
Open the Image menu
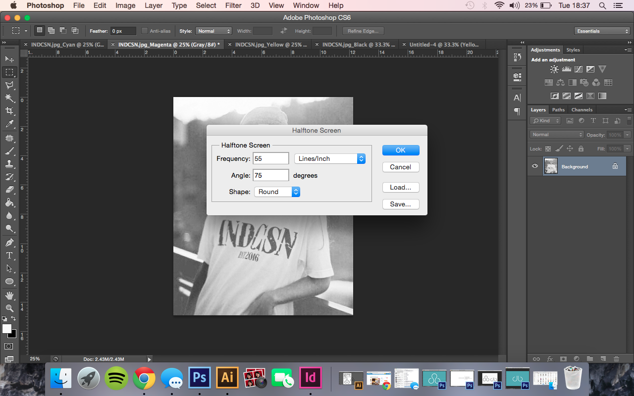point(125,5)
